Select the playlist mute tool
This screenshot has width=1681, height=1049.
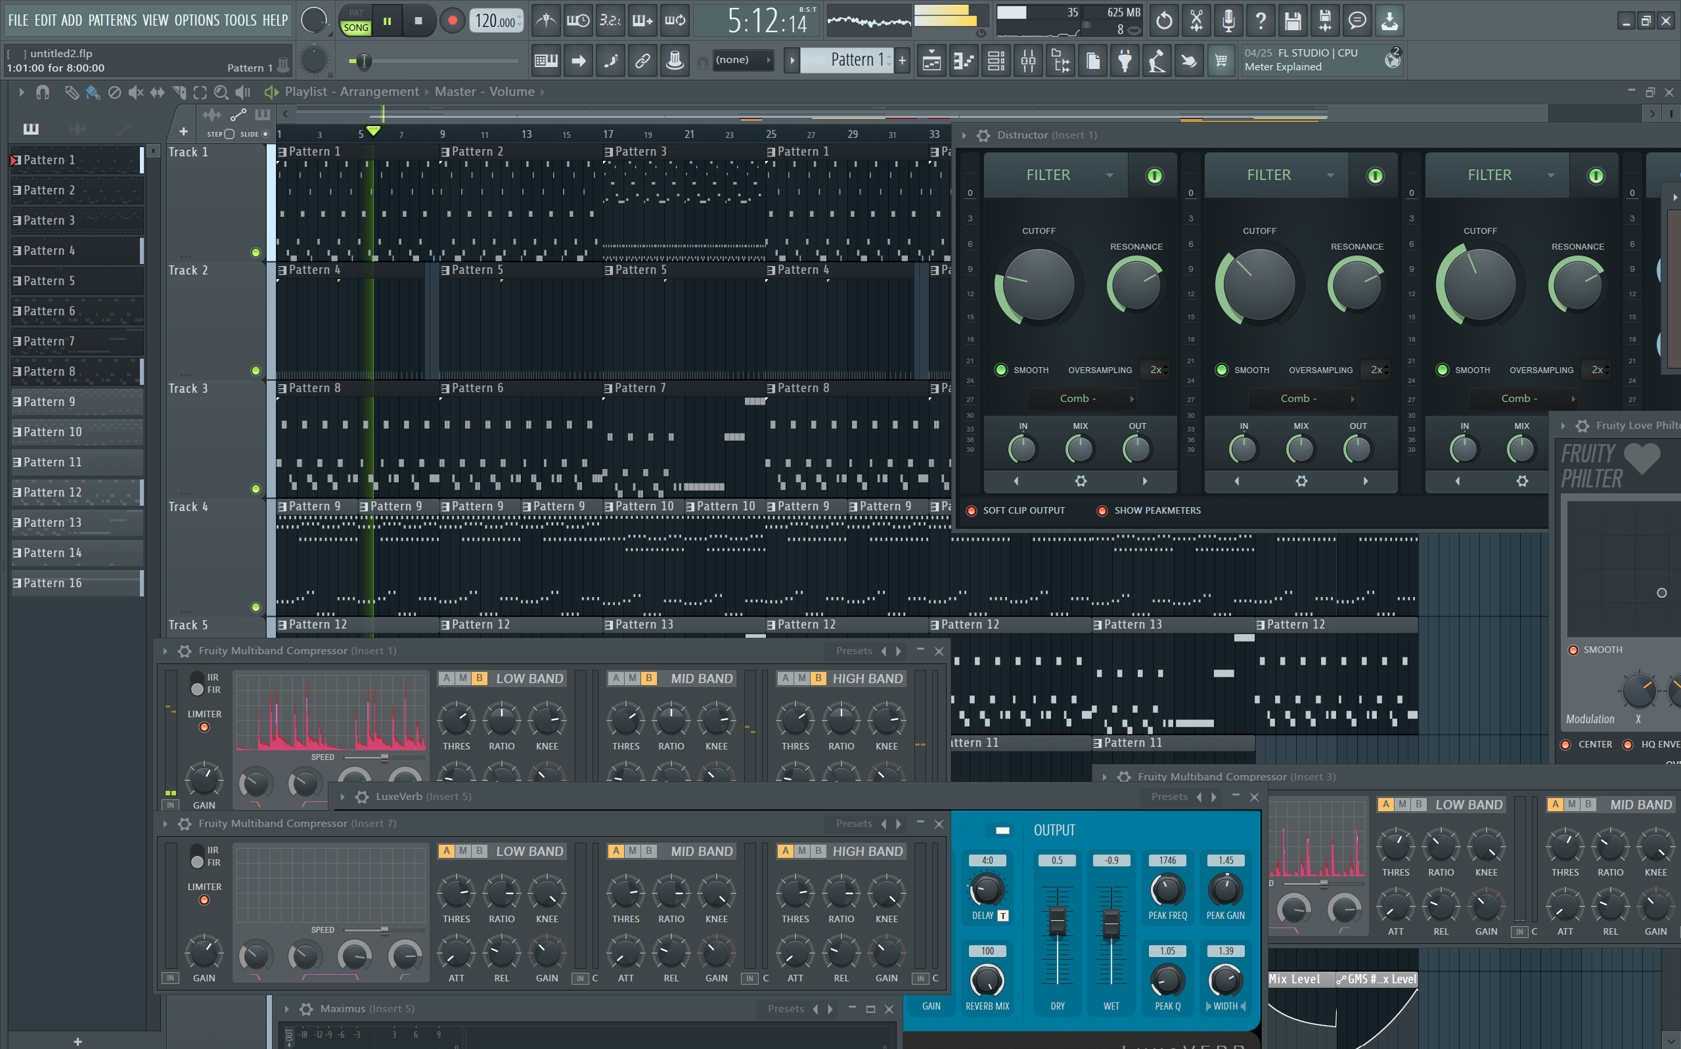tap(136, 91)
